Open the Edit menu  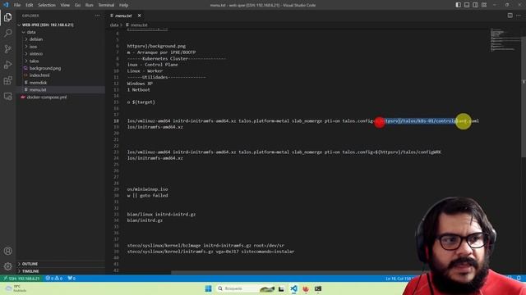[x=30, y=5]
